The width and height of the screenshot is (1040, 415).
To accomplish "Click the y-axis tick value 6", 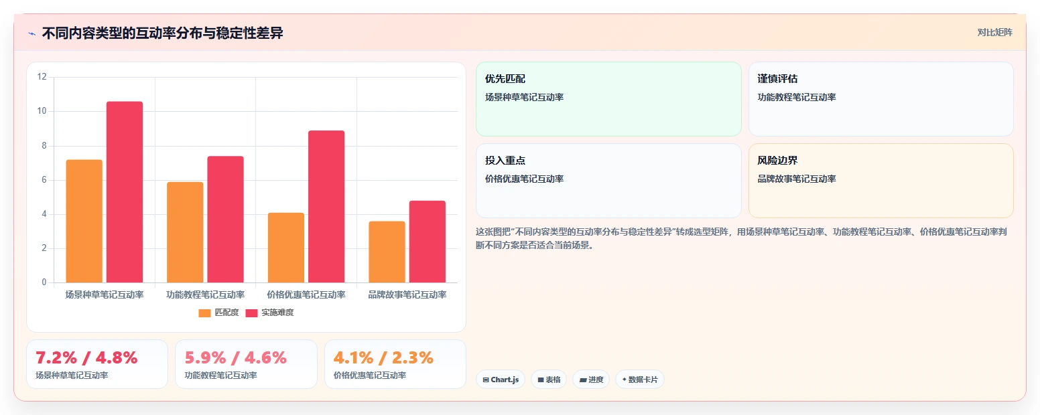I will (x=44, y=180).
